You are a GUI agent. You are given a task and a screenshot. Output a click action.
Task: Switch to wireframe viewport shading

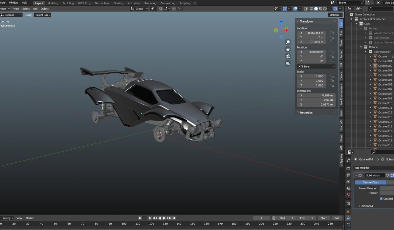coord(312,9)
